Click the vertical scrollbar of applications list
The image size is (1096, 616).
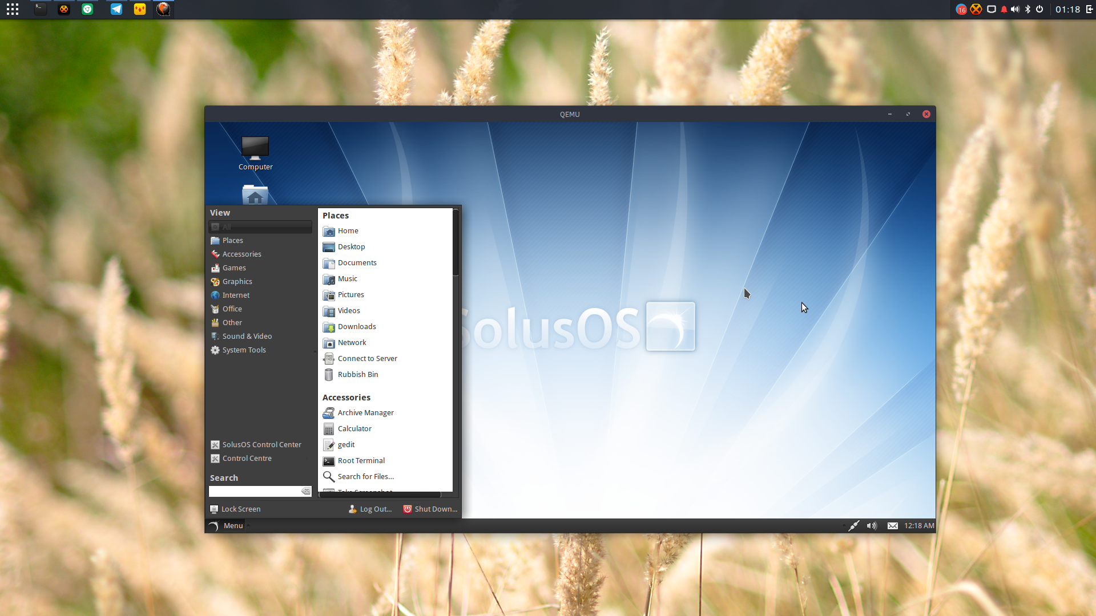click(456, 244)
